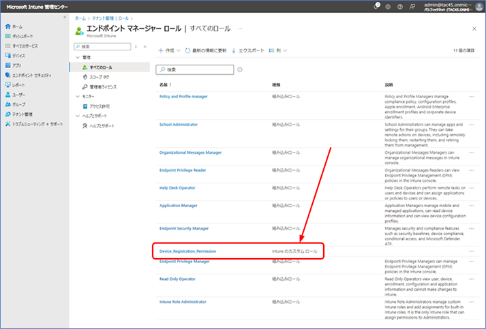Open School Administrator role
Viewport: 486px width, 329px height.
(179, 125)
